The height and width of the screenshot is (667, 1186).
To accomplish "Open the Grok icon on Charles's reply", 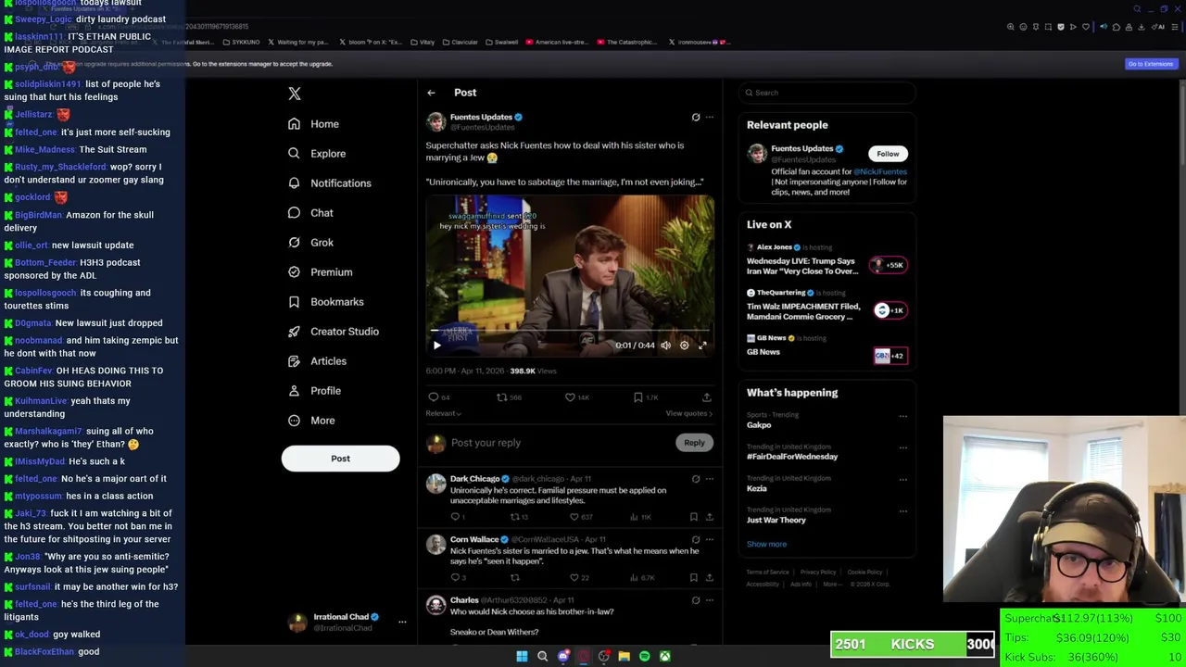I will click(696, 600).
